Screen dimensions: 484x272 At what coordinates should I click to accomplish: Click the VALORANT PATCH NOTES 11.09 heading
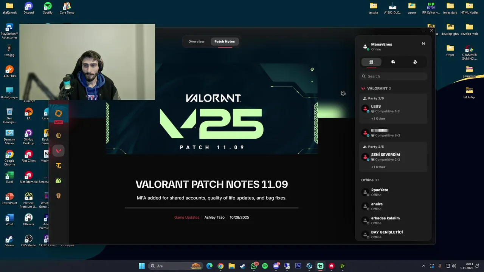pos(212,184)
